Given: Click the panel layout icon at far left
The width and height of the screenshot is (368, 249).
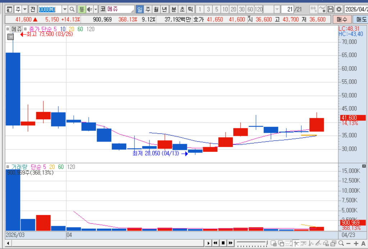Looking at the screenshot, I should tap(9, 9).
